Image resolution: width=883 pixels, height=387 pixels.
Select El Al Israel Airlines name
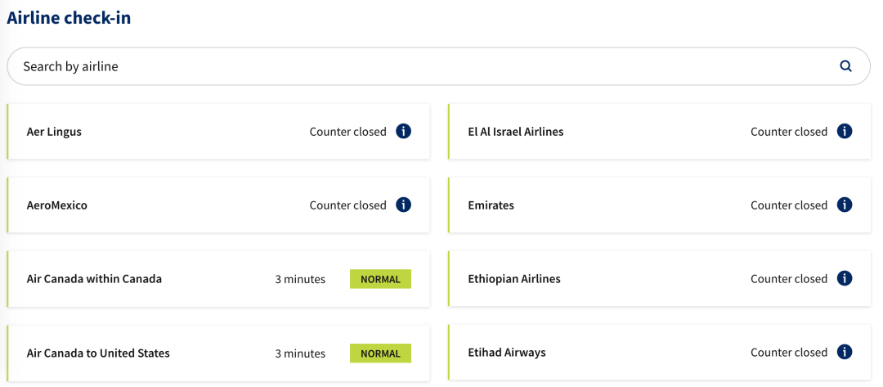coord(516,132)
